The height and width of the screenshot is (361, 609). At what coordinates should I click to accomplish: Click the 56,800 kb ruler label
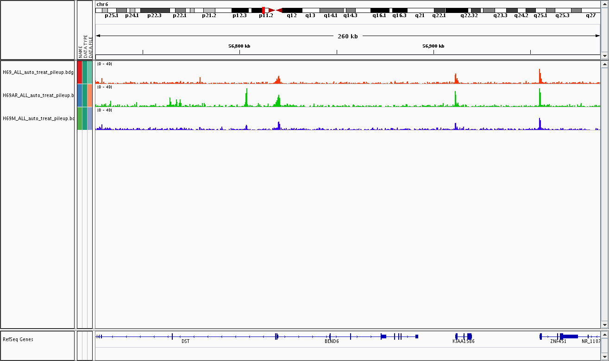click(x=239, y=46)
